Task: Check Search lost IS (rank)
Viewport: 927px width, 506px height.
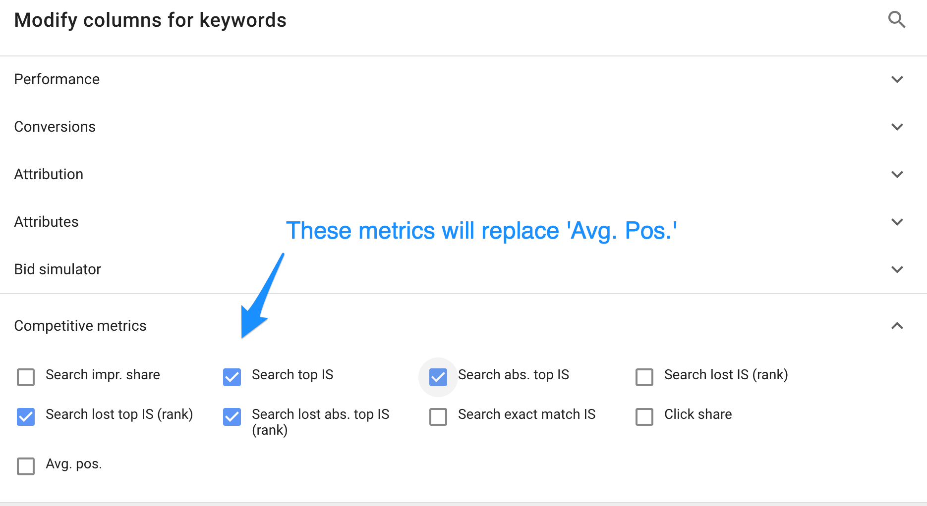Action: coord(644,377)
